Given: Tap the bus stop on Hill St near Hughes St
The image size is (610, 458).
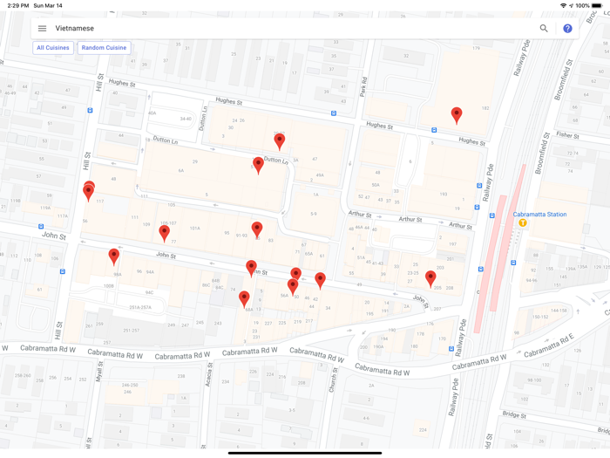Looking at the screenshot, I should 90,111.
